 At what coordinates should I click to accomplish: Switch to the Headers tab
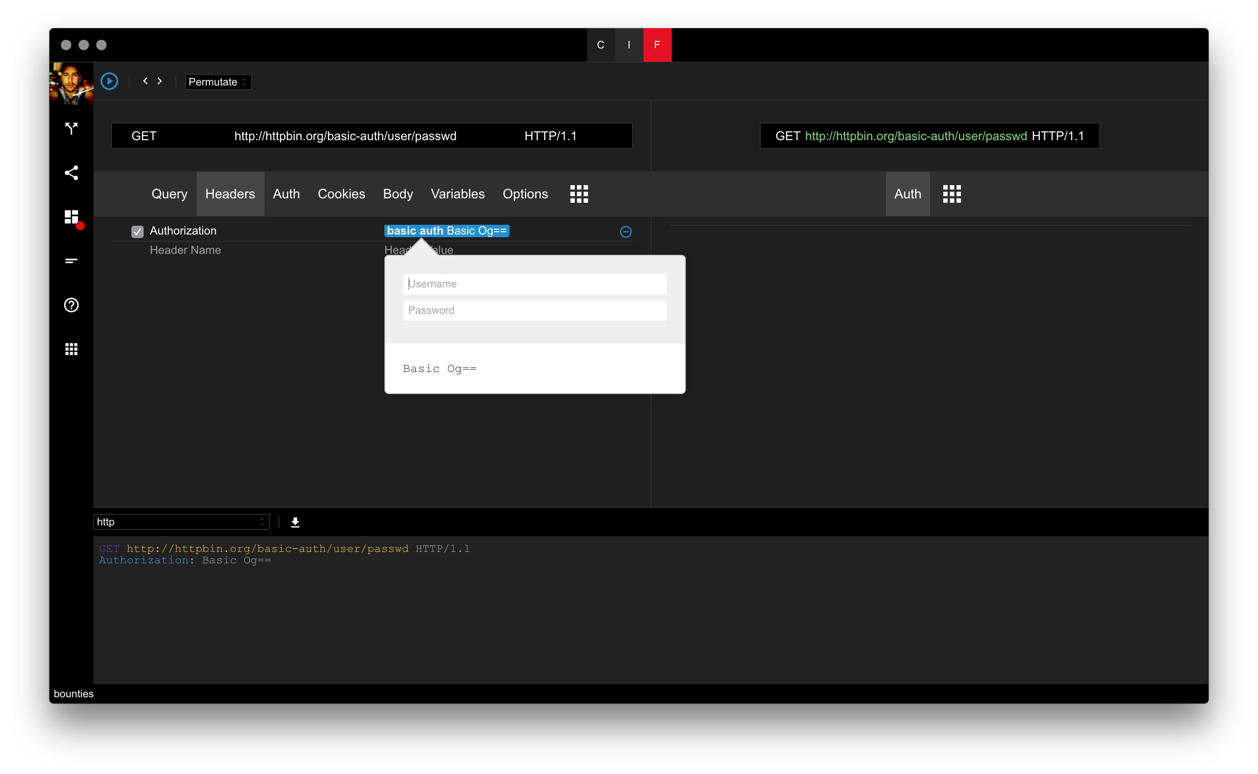pos(230,194)
